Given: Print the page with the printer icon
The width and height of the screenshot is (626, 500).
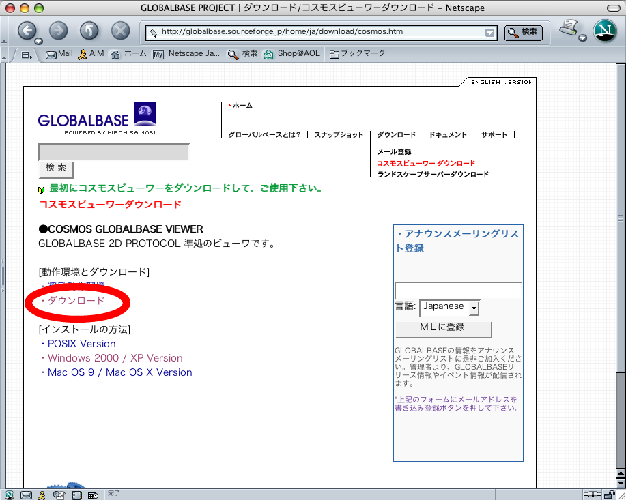Looking at the screenshot, I should [x=569, y=28].
